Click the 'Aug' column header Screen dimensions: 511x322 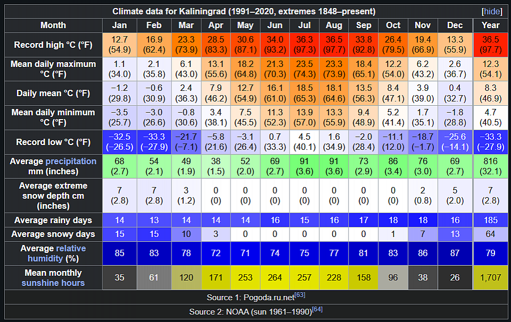point(334,26)
